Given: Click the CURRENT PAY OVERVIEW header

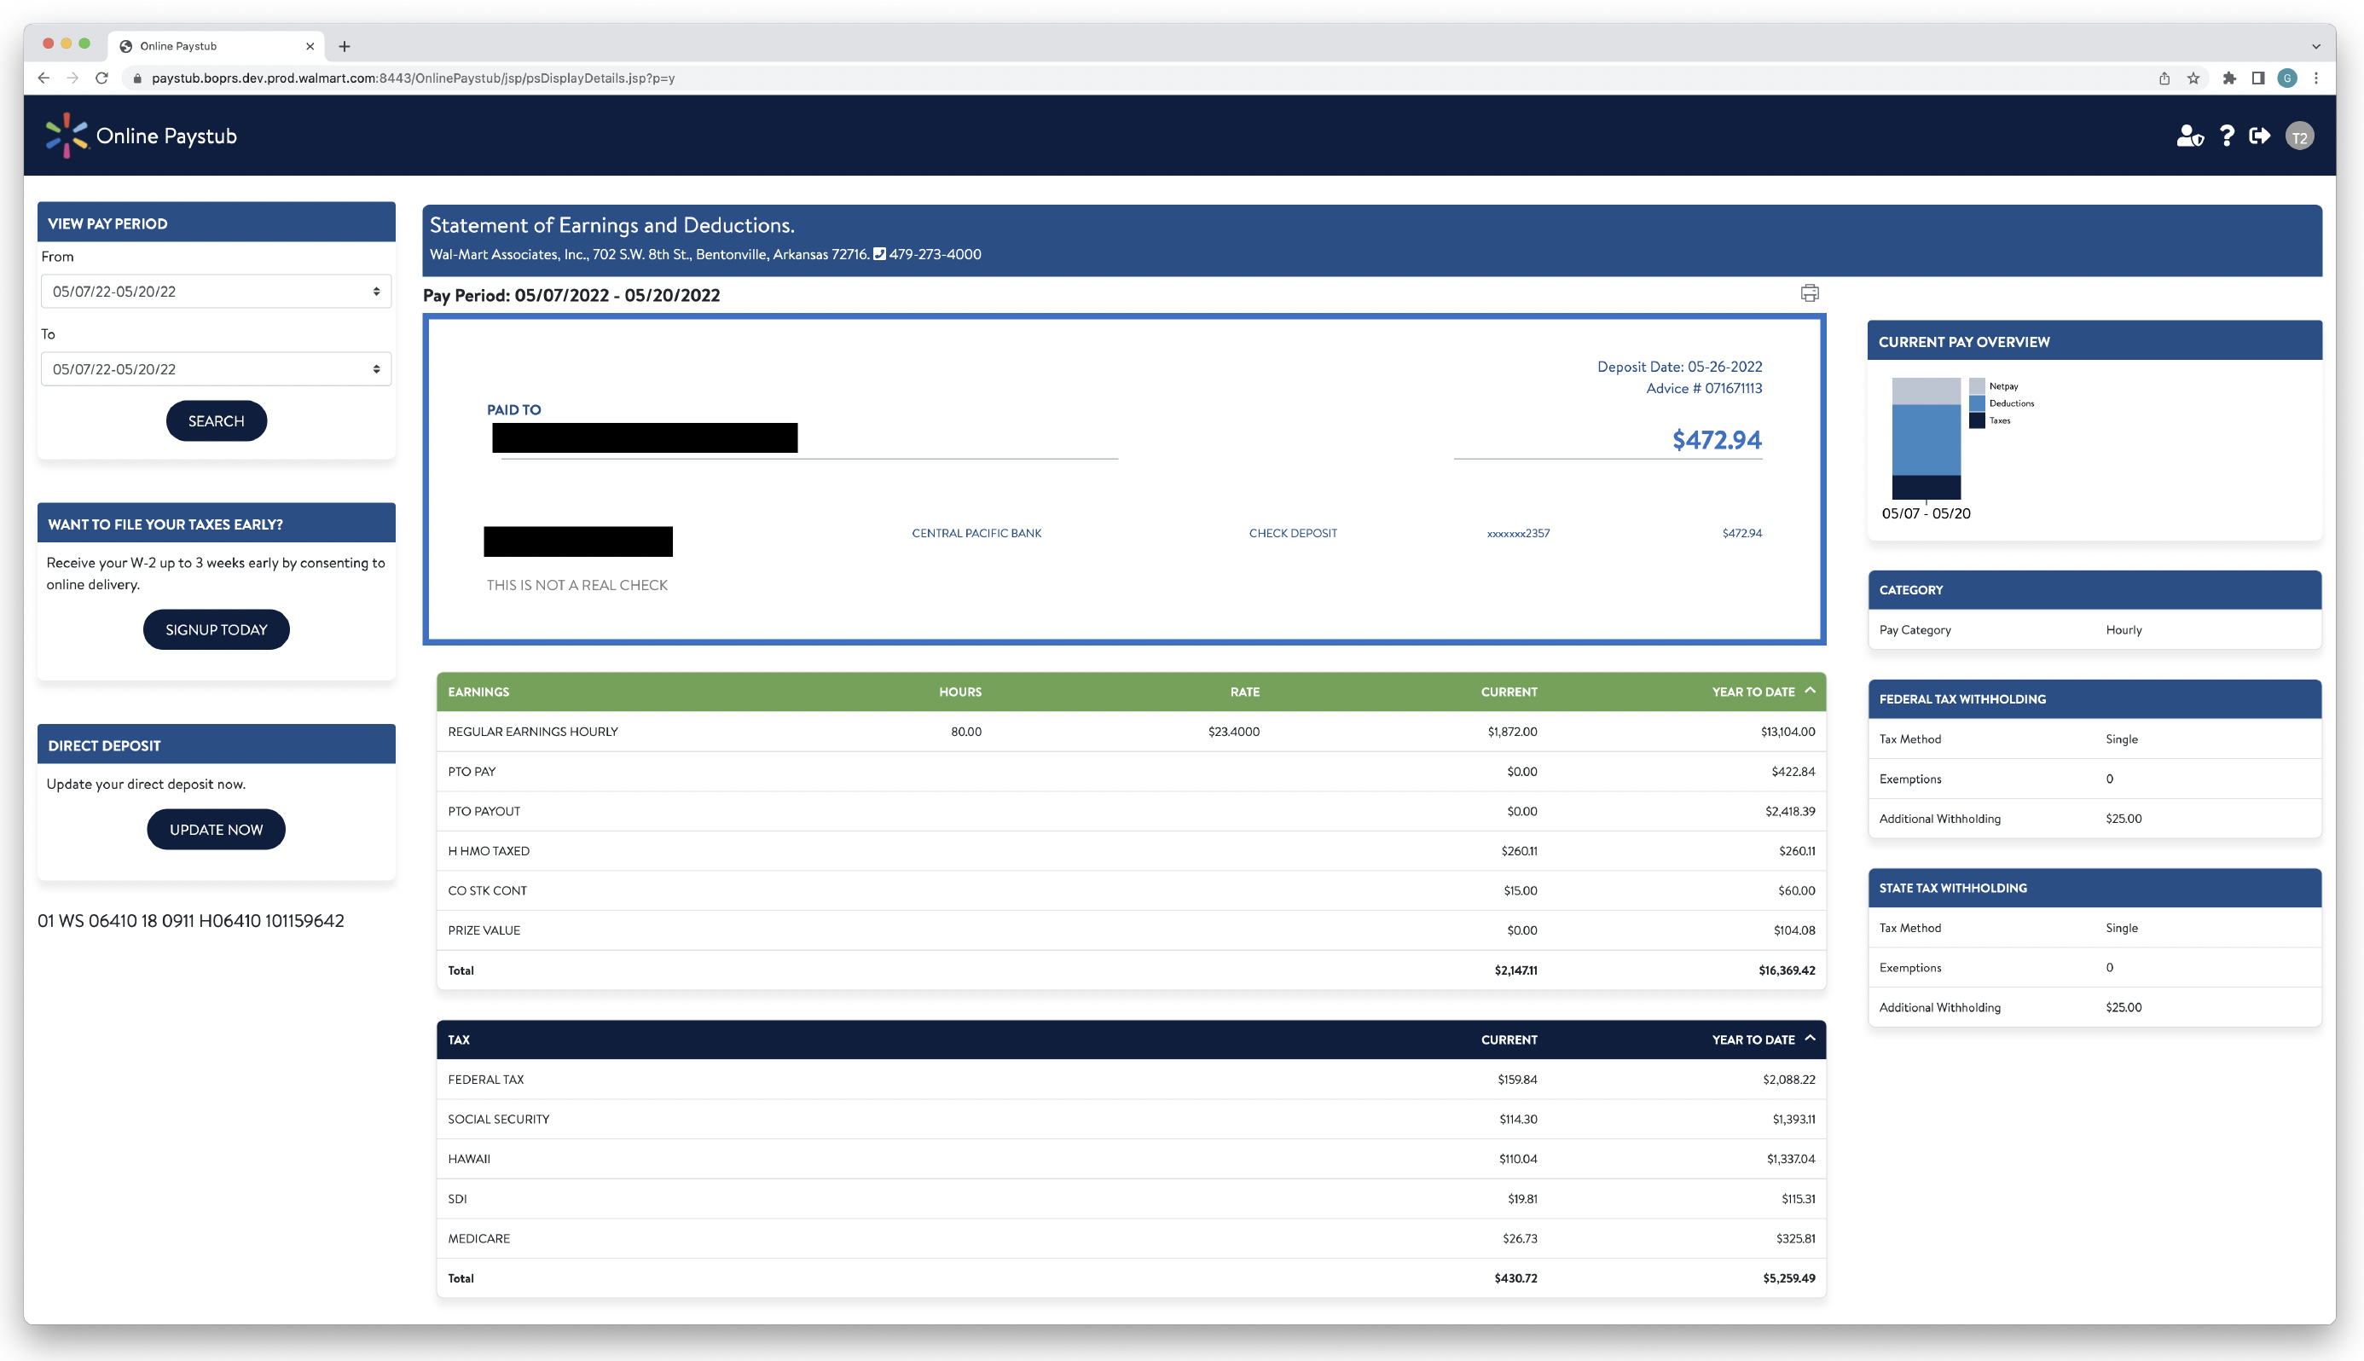Looking at the screenshot, I should pos(2094,341).
